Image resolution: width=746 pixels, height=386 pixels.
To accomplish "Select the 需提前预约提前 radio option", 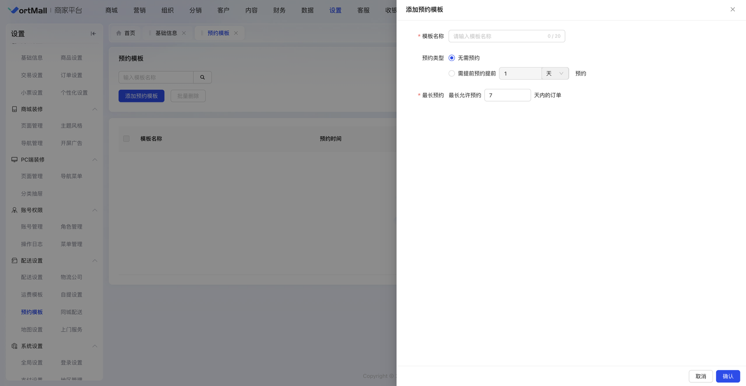I will pyautogui.click(x=451, y=74).
